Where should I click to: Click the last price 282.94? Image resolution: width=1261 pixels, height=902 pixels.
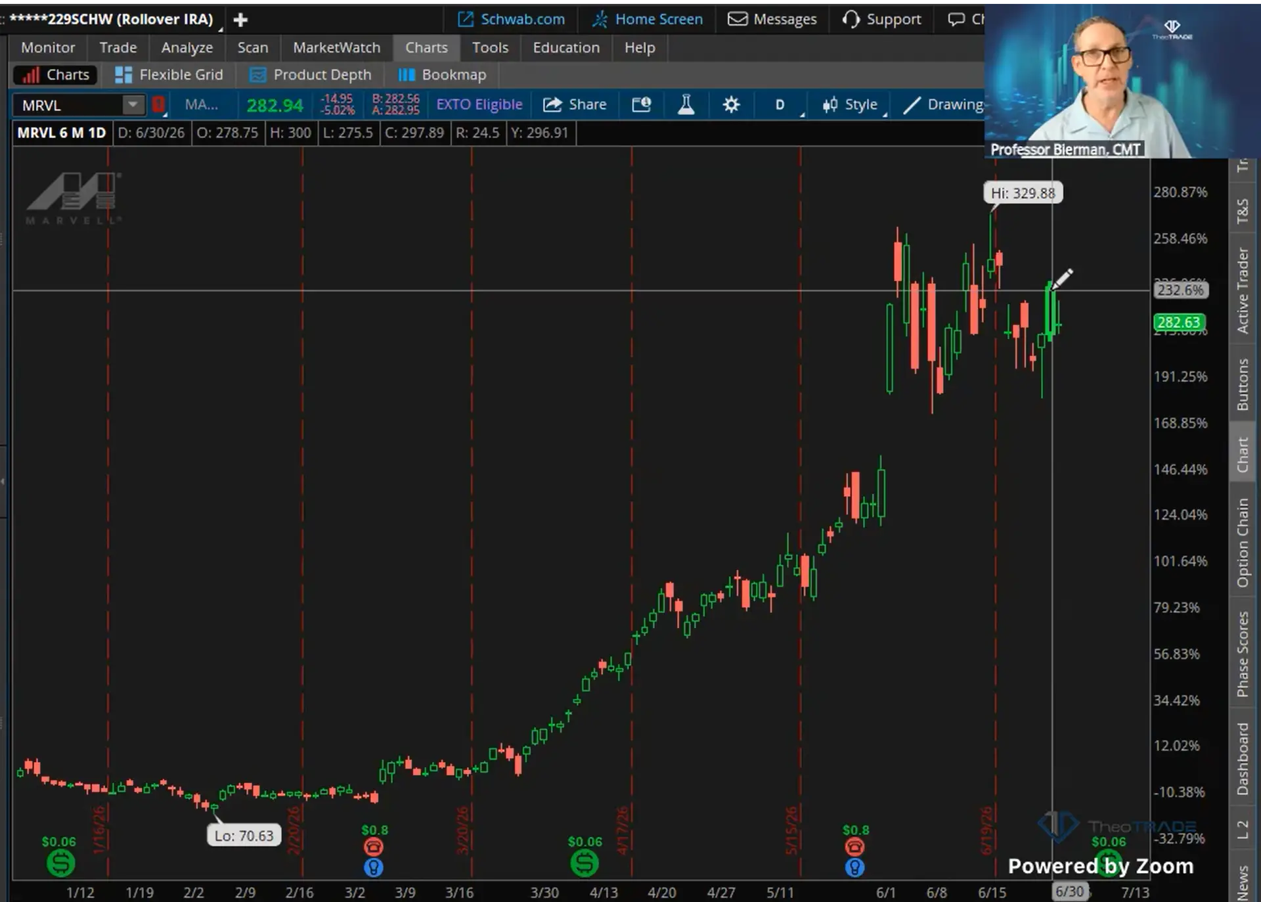275,105
